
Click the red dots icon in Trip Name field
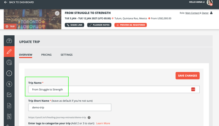(193, 89)
